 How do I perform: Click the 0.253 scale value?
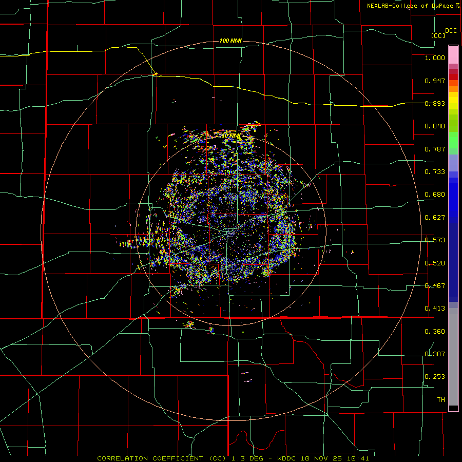click(435, 377)
